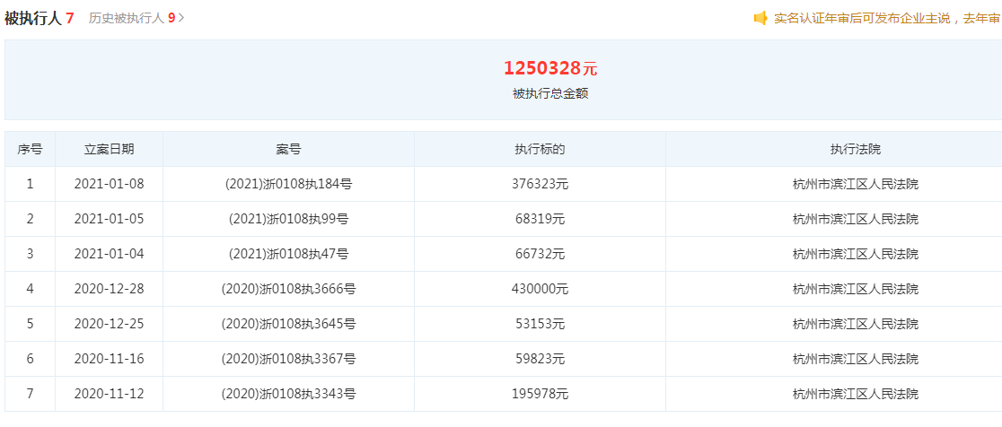Open case (2020)浙0108执3343号
1002x427 pixels.
pos(289,394)
